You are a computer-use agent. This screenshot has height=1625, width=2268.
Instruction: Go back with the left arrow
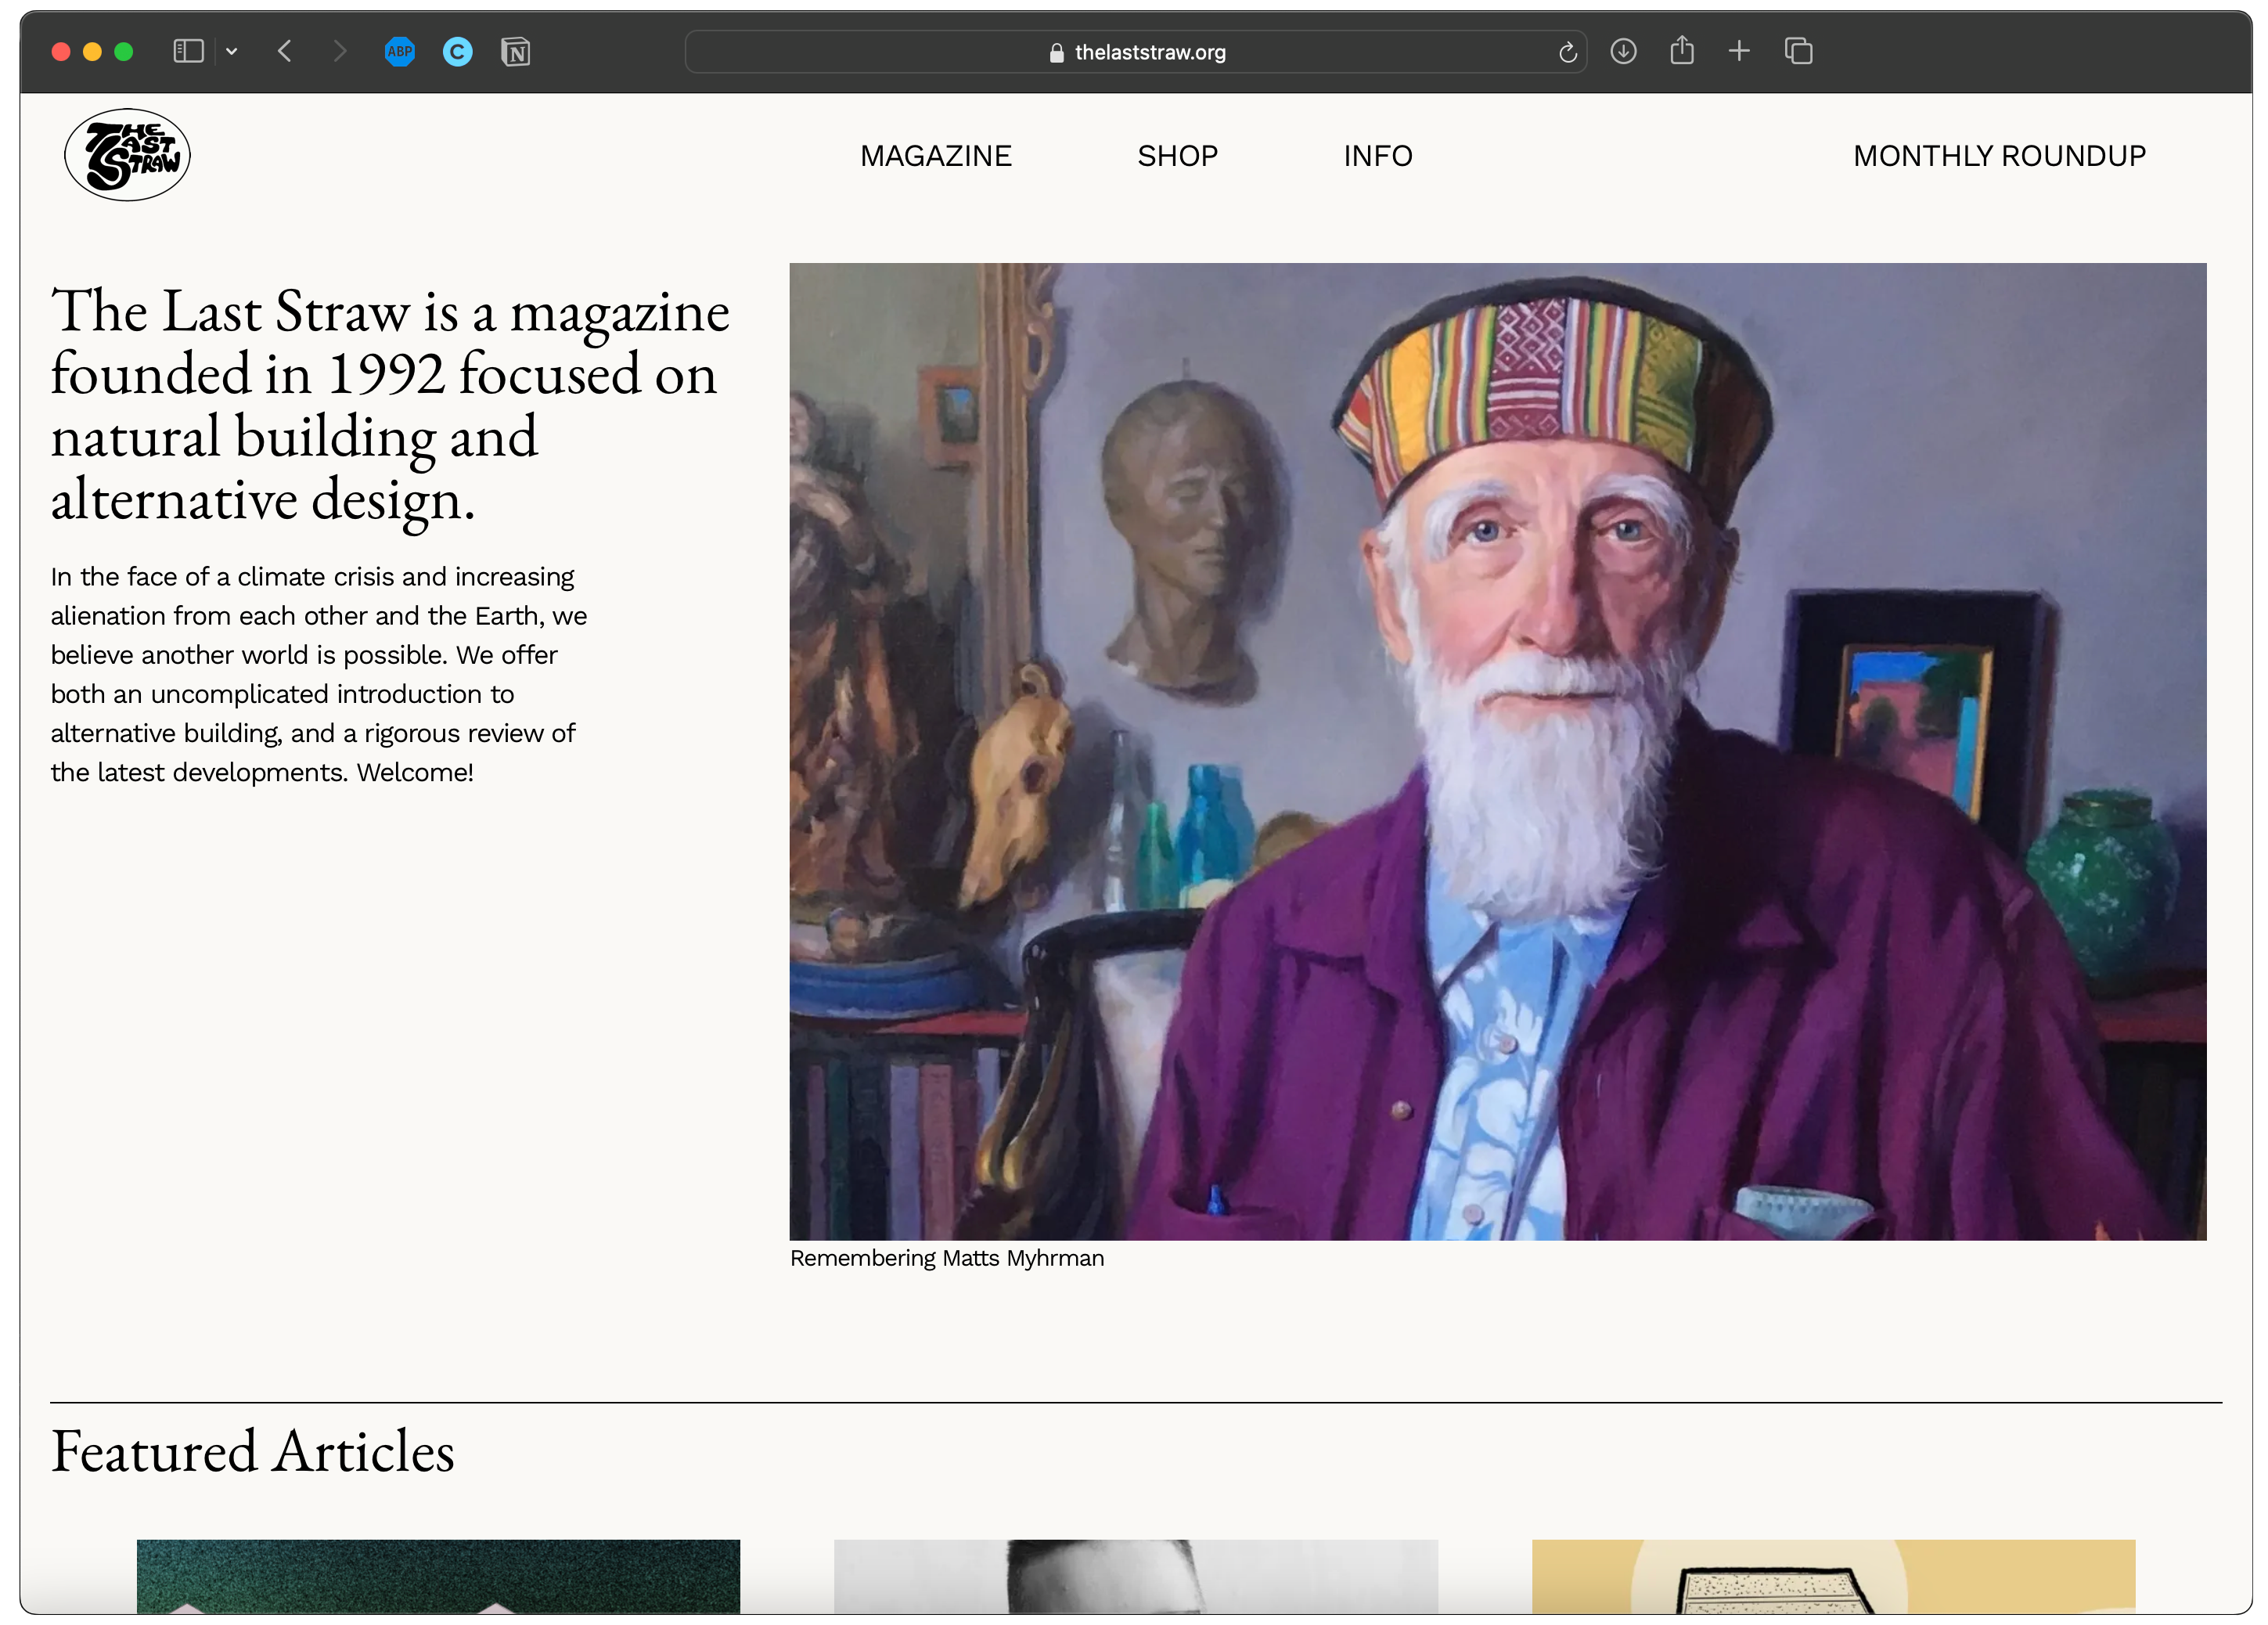click(285, 51)
